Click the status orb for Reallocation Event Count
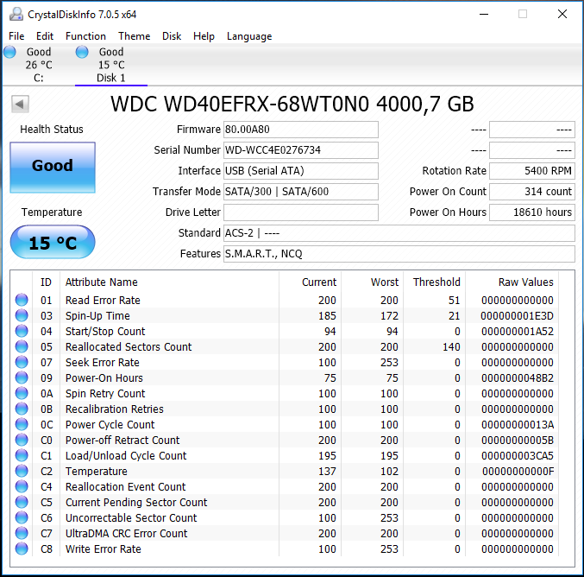Image resolution: width=584 pixels, height=577 pixels. tap(22, 486)
